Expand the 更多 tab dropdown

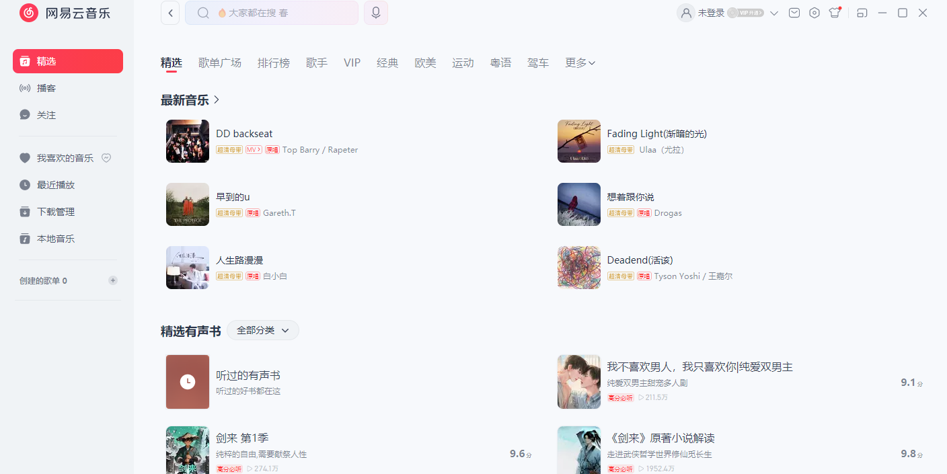580,63
